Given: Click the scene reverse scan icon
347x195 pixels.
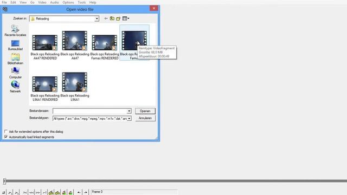Looking at the screenshot, I should click(x=64, y=193).
